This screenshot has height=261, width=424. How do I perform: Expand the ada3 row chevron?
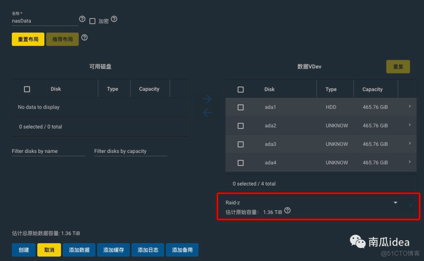point(409,143)
